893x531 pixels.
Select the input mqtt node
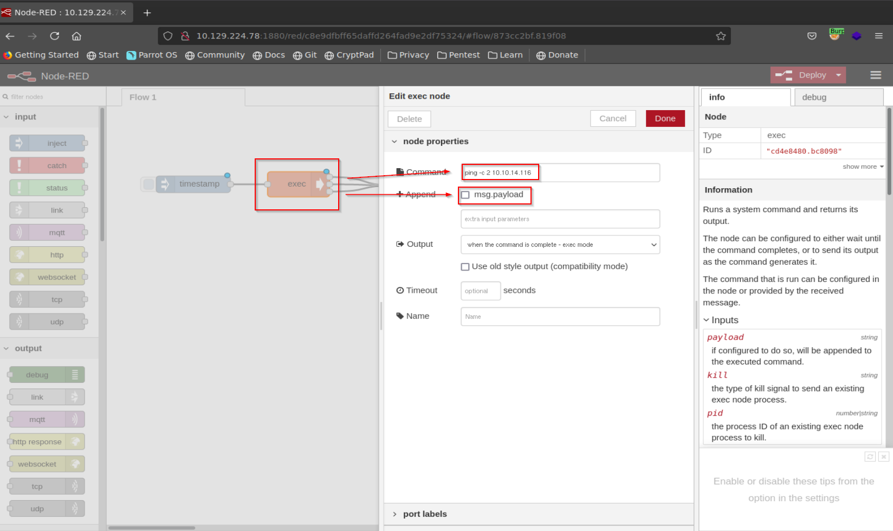pyautogui.click(x=47, y=232)
